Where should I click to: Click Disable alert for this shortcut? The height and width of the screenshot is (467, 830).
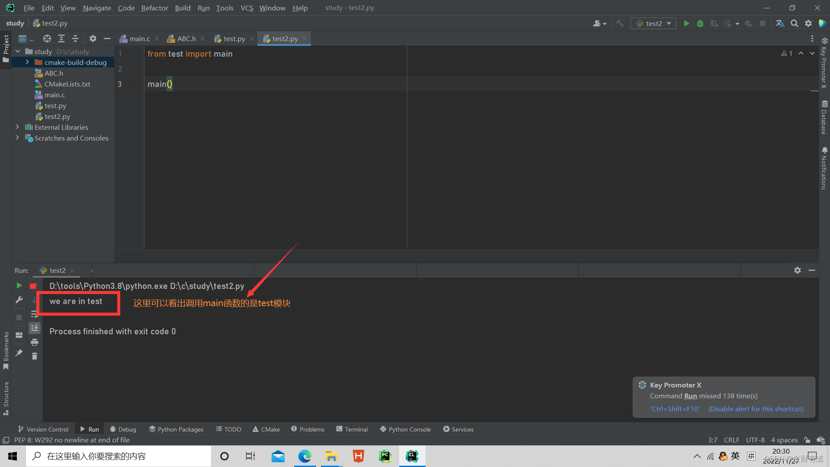click(x=756, y=409)
